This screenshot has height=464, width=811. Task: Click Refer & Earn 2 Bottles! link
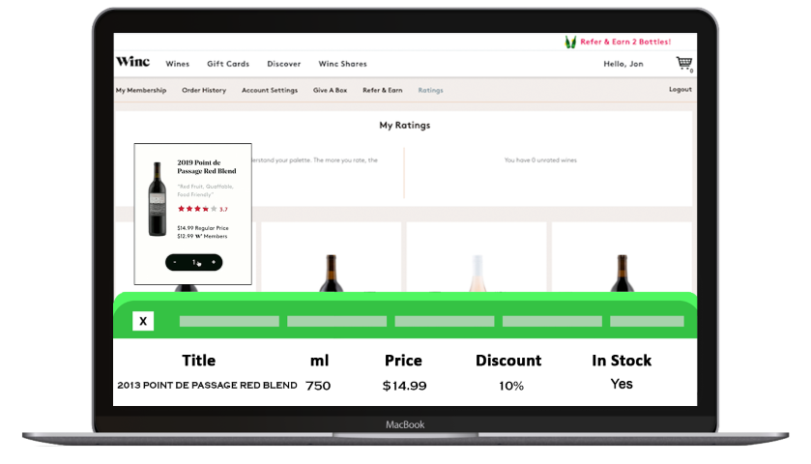point(625,42)
